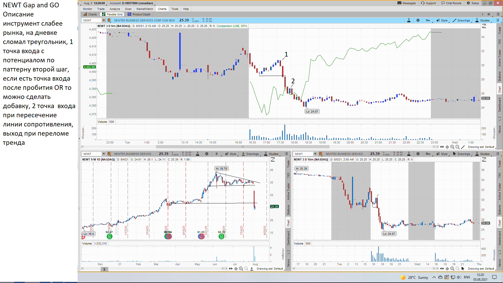The width and height of the screenshot is (503, 283).
Task: Open Style menu in the top chart toolbar
Action: 442,20
